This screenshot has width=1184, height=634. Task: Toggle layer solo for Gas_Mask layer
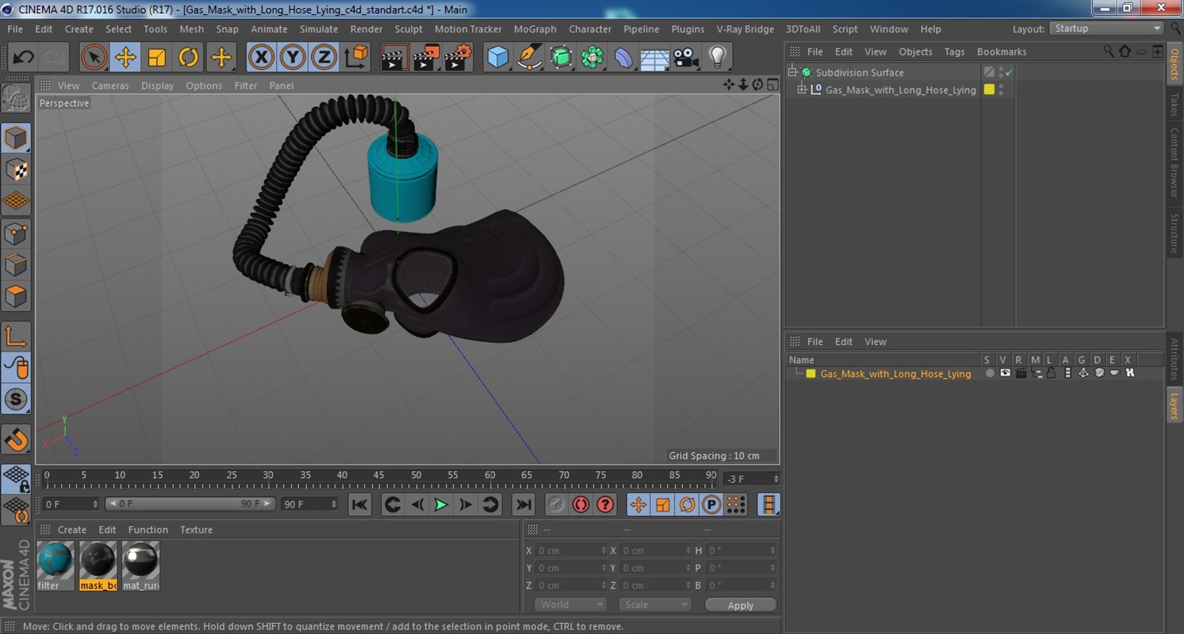point(989,373)
